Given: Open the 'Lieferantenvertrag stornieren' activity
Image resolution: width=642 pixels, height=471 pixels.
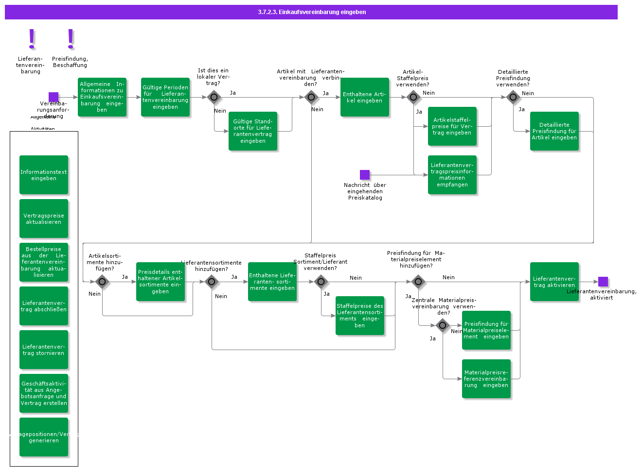Looking at the screenshot, I should (x=44, y=350).
